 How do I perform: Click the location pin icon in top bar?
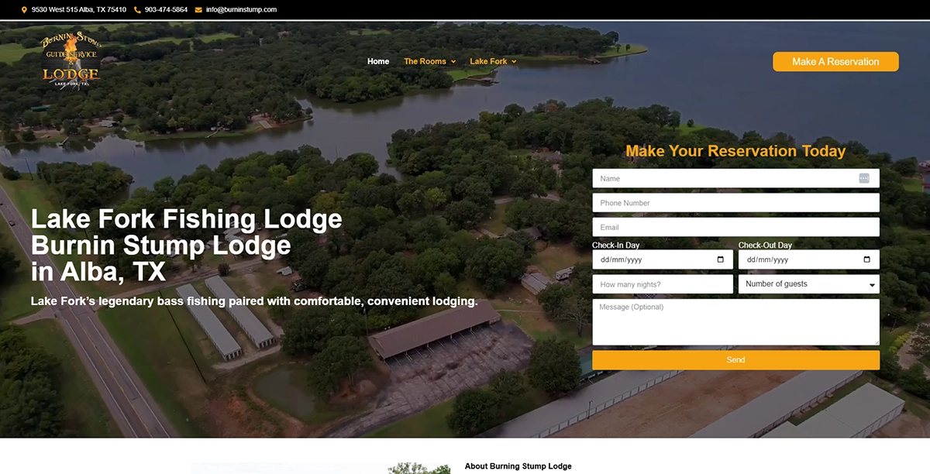point(24,10)
